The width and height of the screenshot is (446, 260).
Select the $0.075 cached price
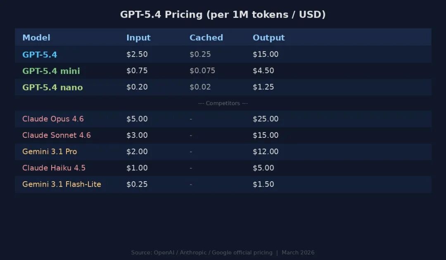point(202,71)
